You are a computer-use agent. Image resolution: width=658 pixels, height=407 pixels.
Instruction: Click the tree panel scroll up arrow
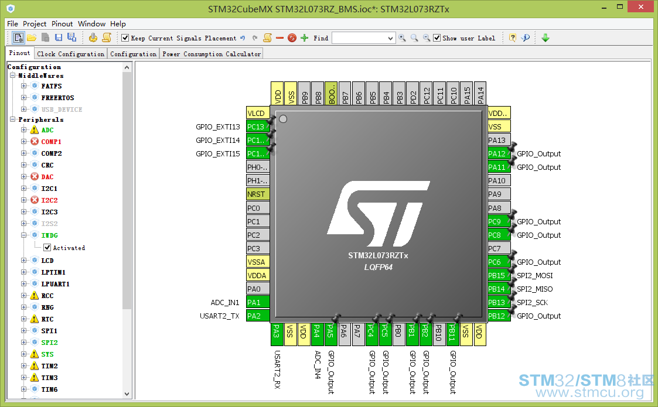point(127,67)
